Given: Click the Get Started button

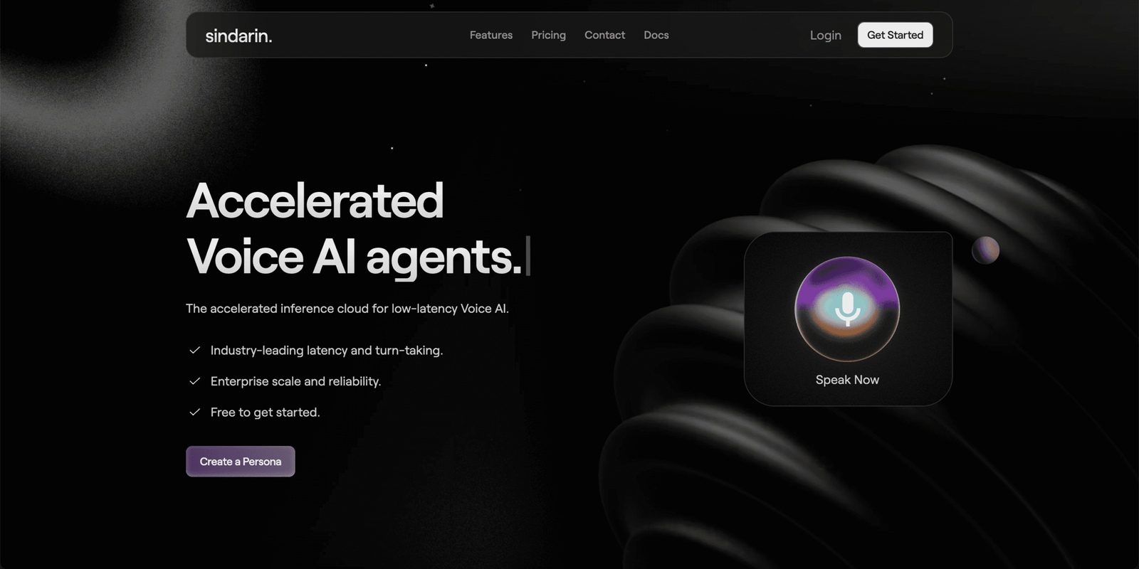Looking at the screenshot, I should tap(895, 35).
